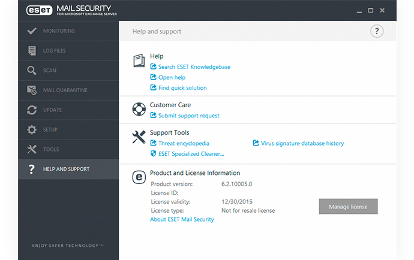Click the Mail Quarantine envelope icon
The image size is (414, 260).
click(32, 90)
